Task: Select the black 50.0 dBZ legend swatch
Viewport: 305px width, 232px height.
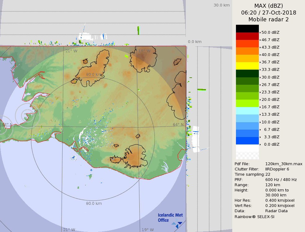Action: tap(247, 28)
